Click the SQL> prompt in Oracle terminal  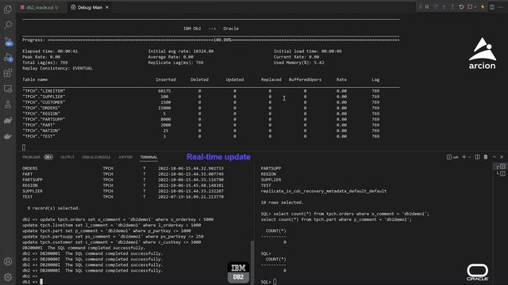point(266,282)
